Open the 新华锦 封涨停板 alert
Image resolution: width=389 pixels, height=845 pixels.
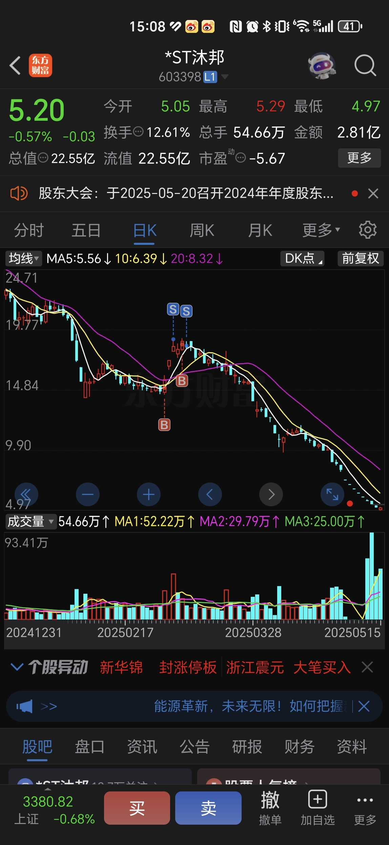(x=158, y=667)
